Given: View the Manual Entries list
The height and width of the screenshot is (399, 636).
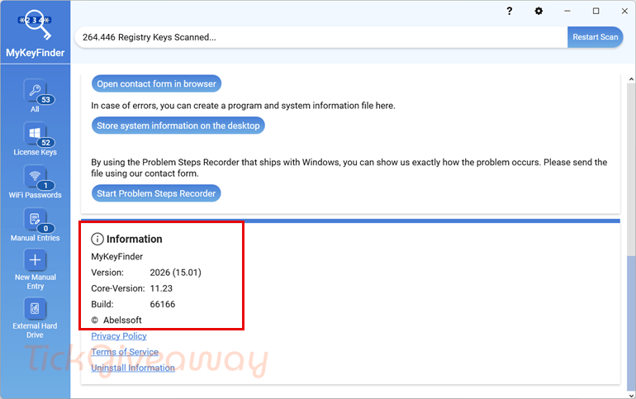Looking at the screenshot, I should [36, 225].
